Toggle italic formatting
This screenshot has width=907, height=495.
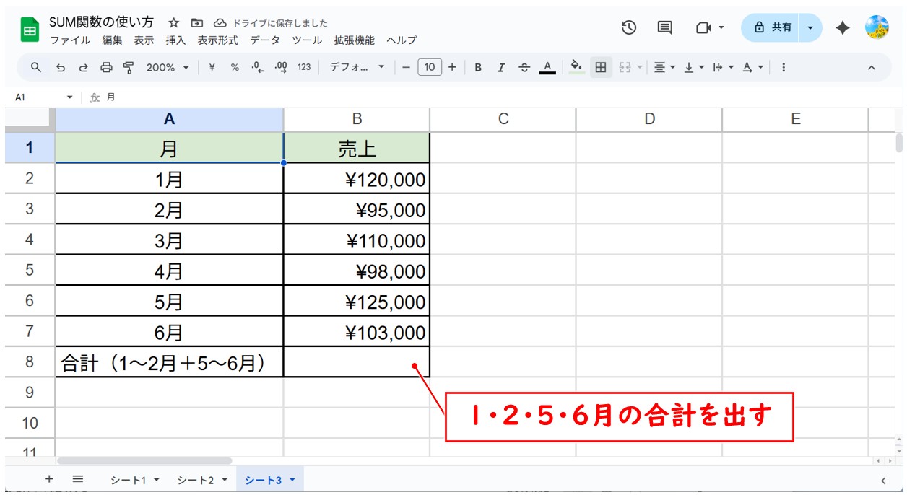coord(500,67)
